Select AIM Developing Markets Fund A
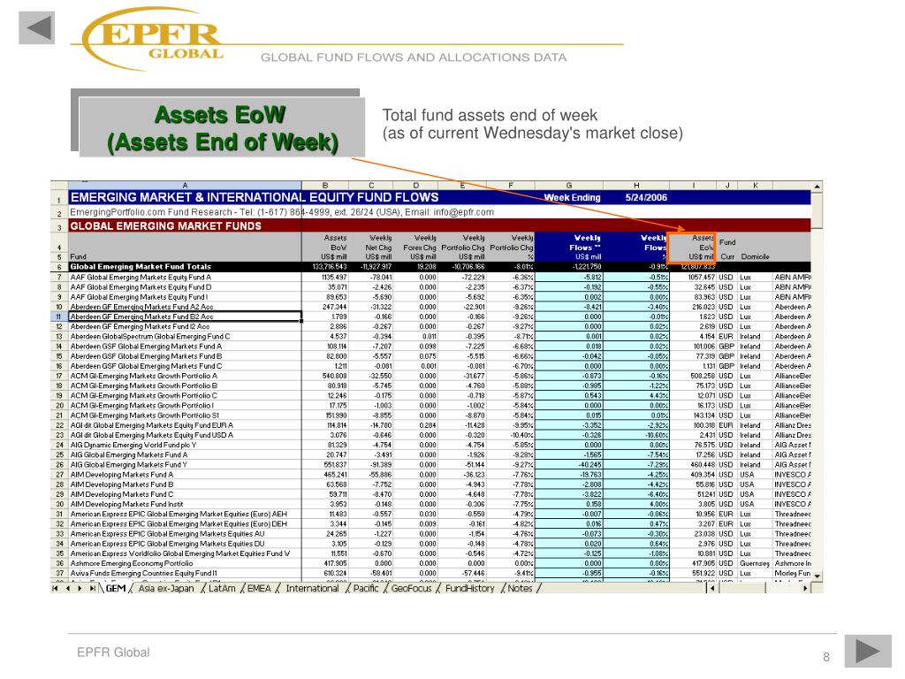Screen dimensions: 905x679 pyautogui.click(x=122, y=475)
